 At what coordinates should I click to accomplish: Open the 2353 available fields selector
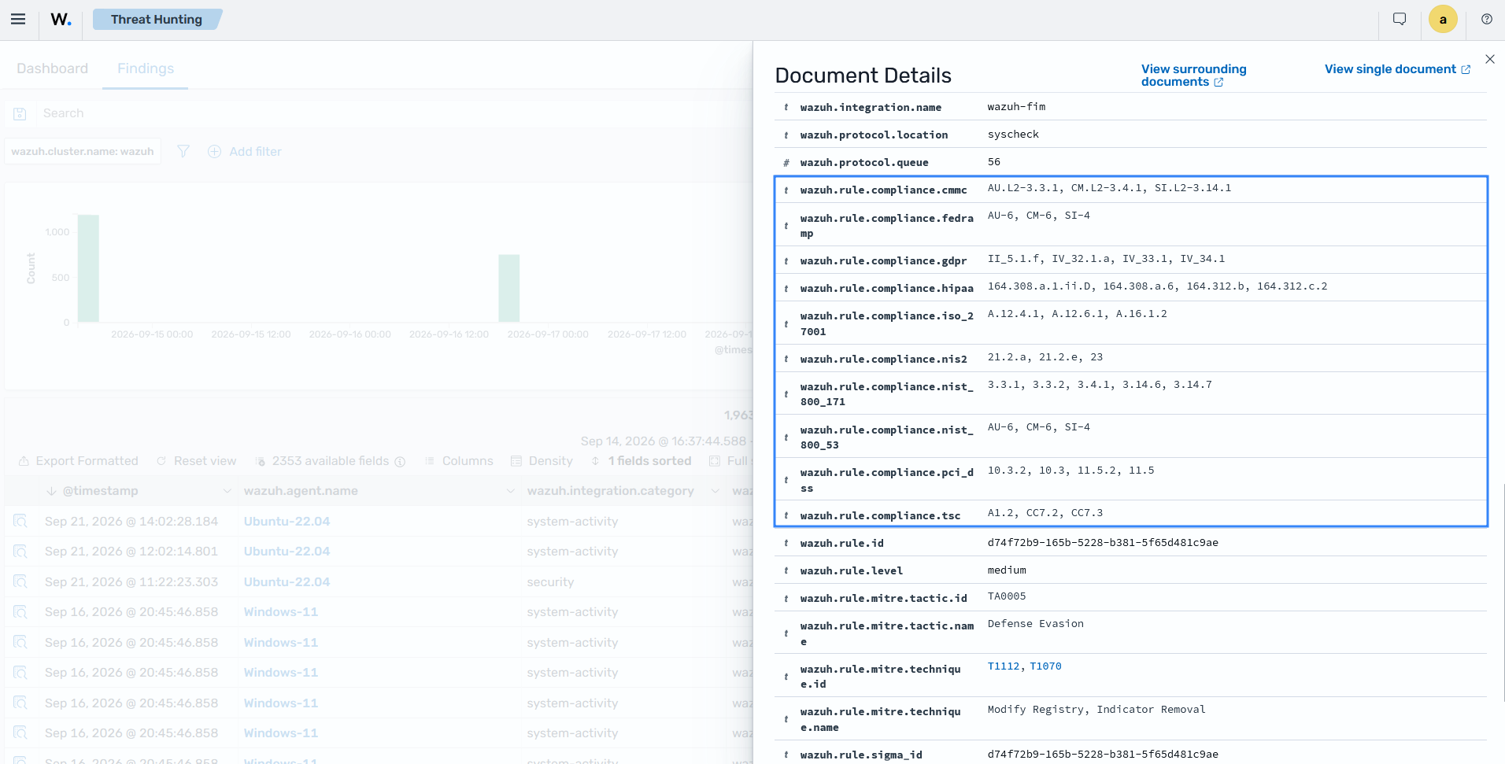click(330, 461)
